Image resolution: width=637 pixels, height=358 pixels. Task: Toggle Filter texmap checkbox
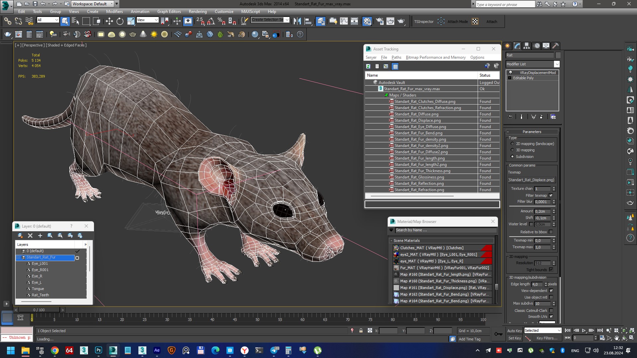551,195
